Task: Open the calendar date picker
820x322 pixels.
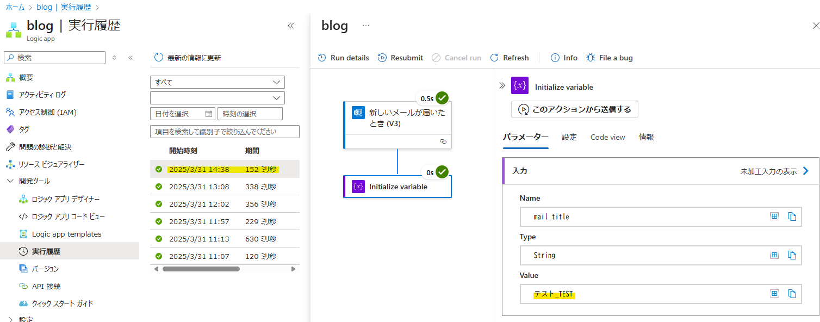Action: tap(209, 114)
